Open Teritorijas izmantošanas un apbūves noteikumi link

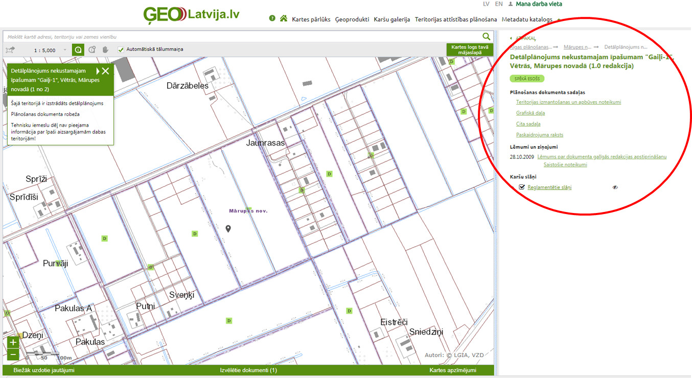coord(568,102)
